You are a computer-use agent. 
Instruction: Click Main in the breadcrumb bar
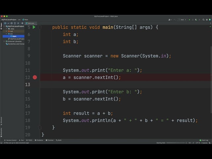point(26,20)
